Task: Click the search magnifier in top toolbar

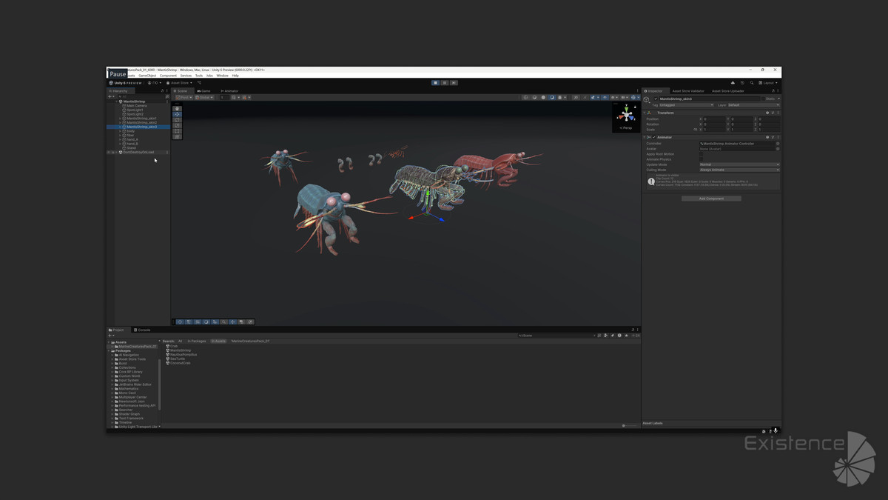Action: pyautogui.click(x=752, y=83)
